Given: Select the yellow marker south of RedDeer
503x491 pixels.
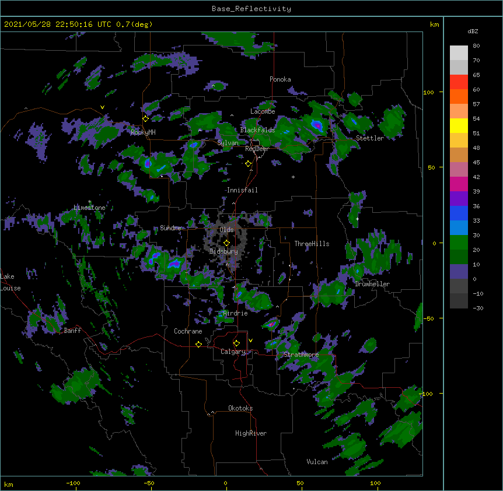Looking at the screenshot, I should [x=248, y=164].
